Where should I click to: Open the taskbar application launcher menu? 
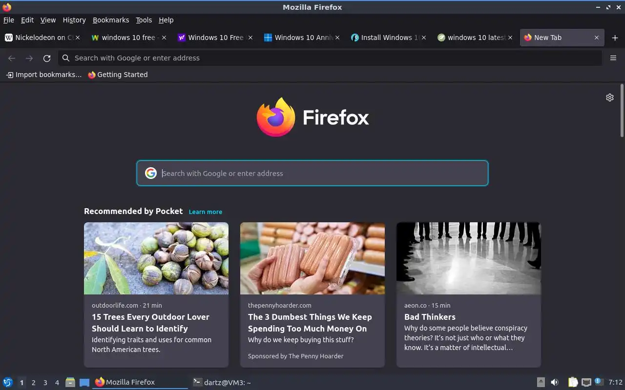pyautogui.click(x=7, y=382)
